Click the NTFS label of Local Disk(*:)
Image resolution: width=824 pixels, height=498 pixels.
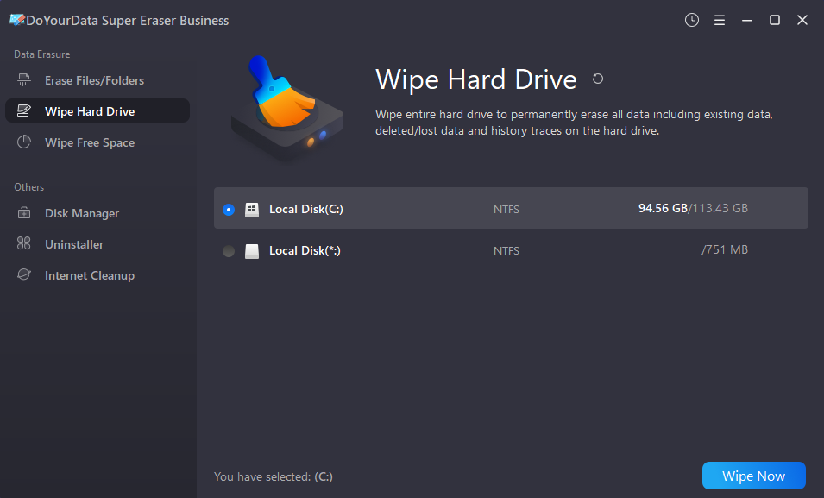(x=506, y=251)
